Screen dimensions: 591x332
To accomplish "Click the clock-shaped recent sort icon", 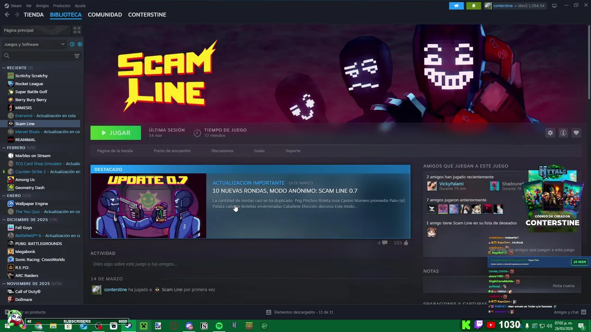I will [72, 44].
